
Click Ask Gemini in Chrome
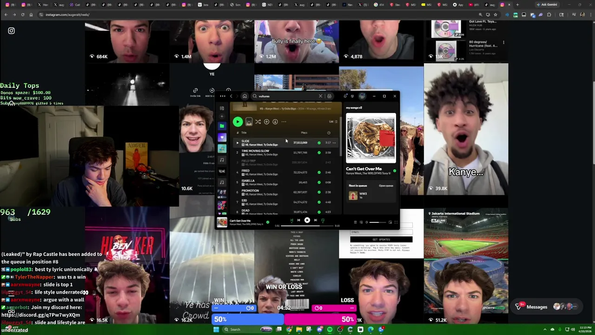(x=547, y=5)
